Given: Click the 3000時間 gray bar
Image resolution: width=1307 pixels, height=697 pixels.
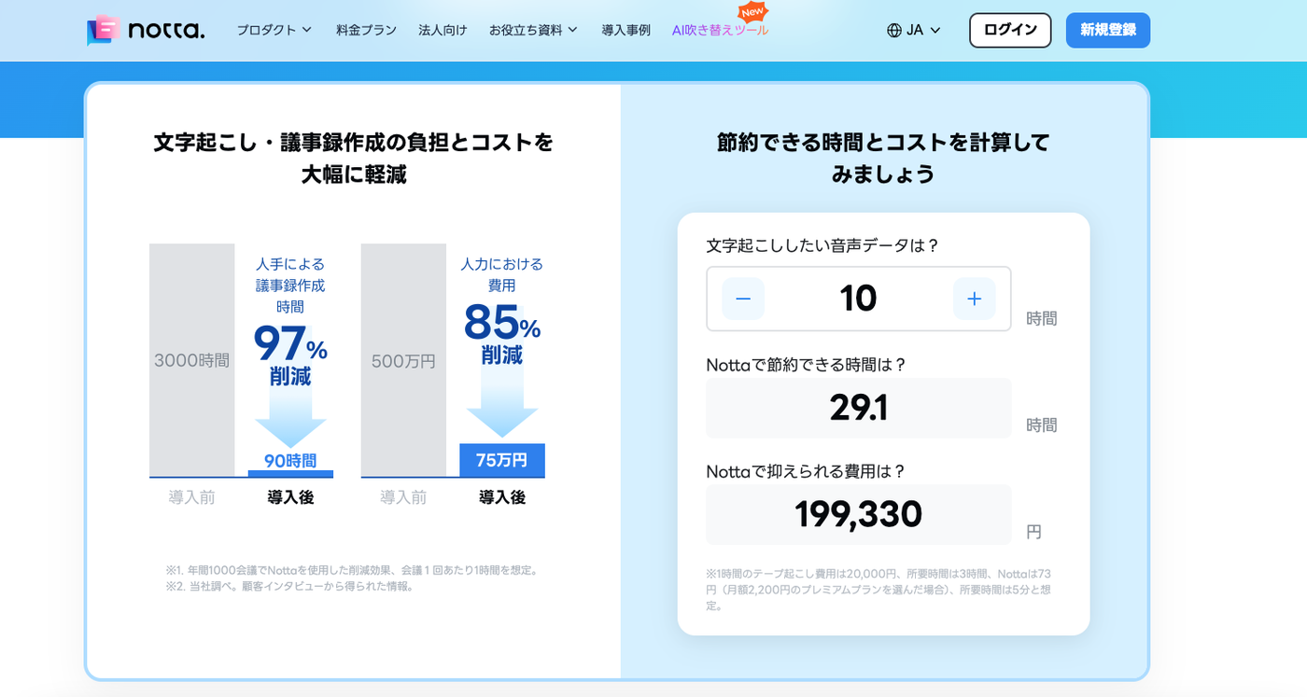Looking at the screenshot, I should pos(192,360).
